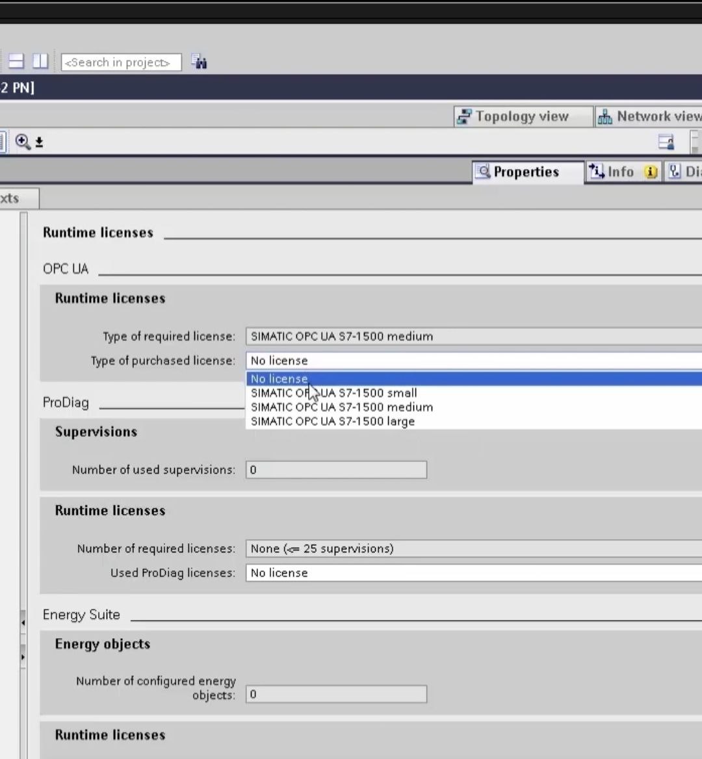
Task: Click the panel options icon at toolbar right
Action: [x=666, y=142]
